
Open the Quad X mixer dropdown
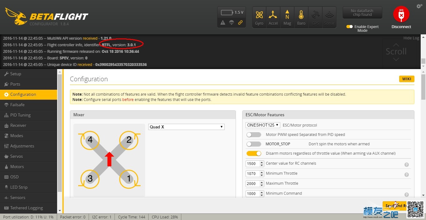186,127
